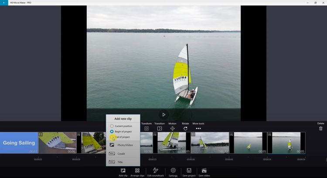
Task: Play the video preview
Action: pos(163,115)
